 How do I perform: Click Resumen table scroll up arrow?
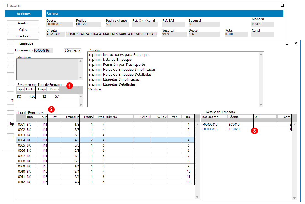[81, 97]
